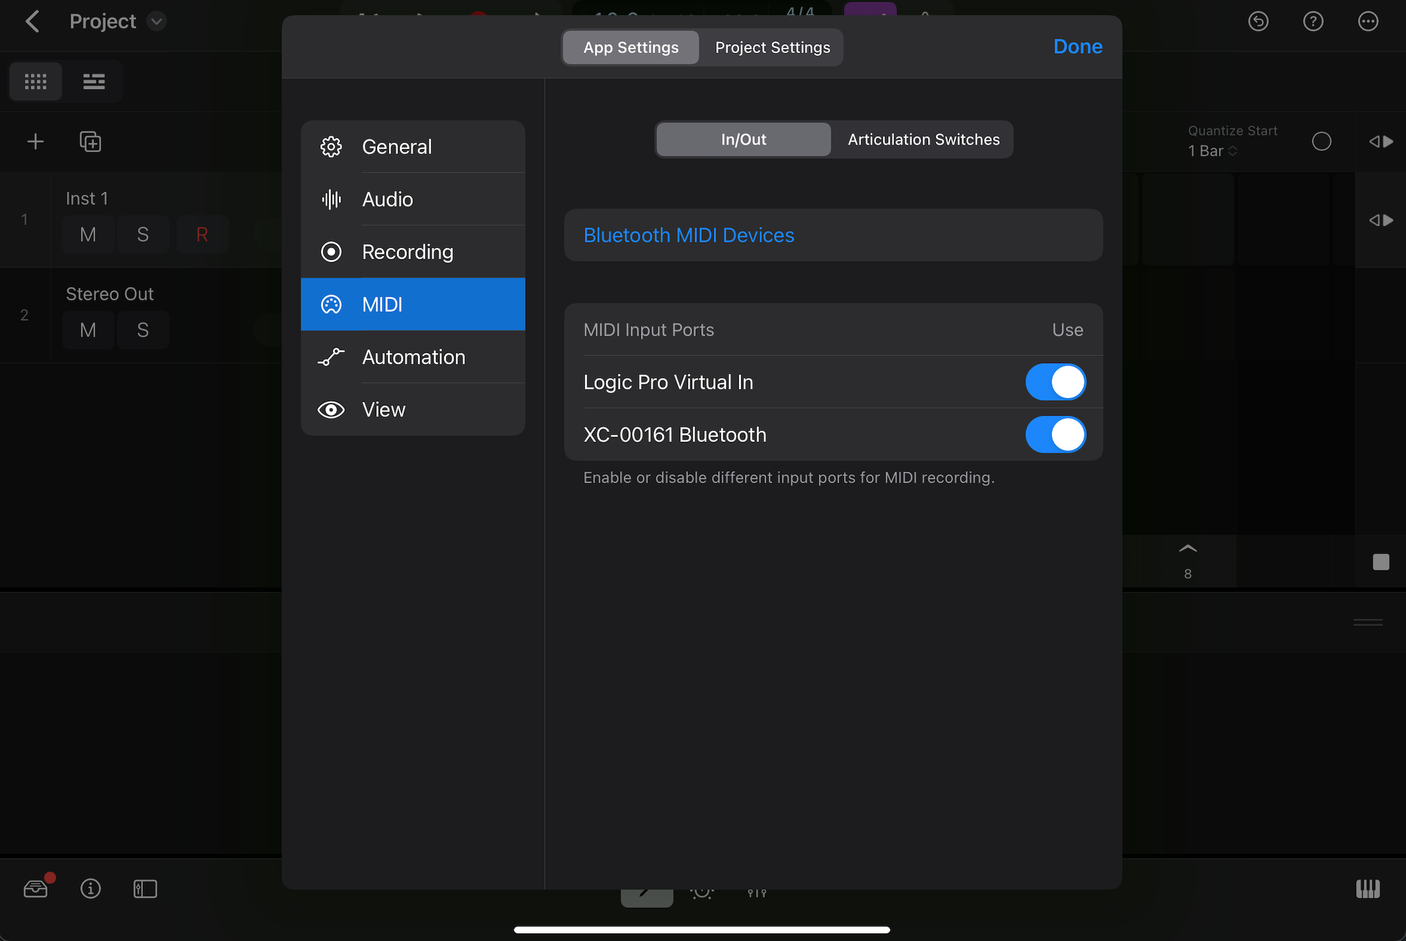Screen dimensions: 1406x941
Task: Switch to the grid view icon
Action: pos(36,81)
